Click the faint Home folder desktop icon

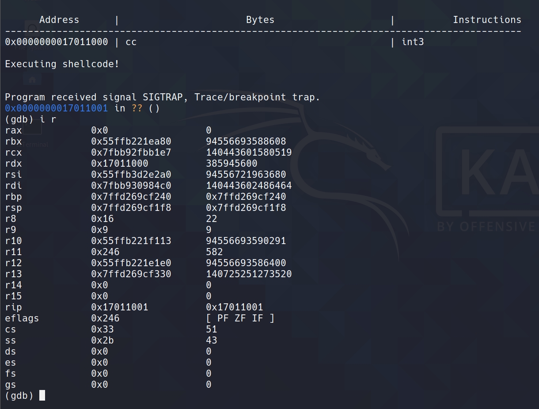point(32,80)
